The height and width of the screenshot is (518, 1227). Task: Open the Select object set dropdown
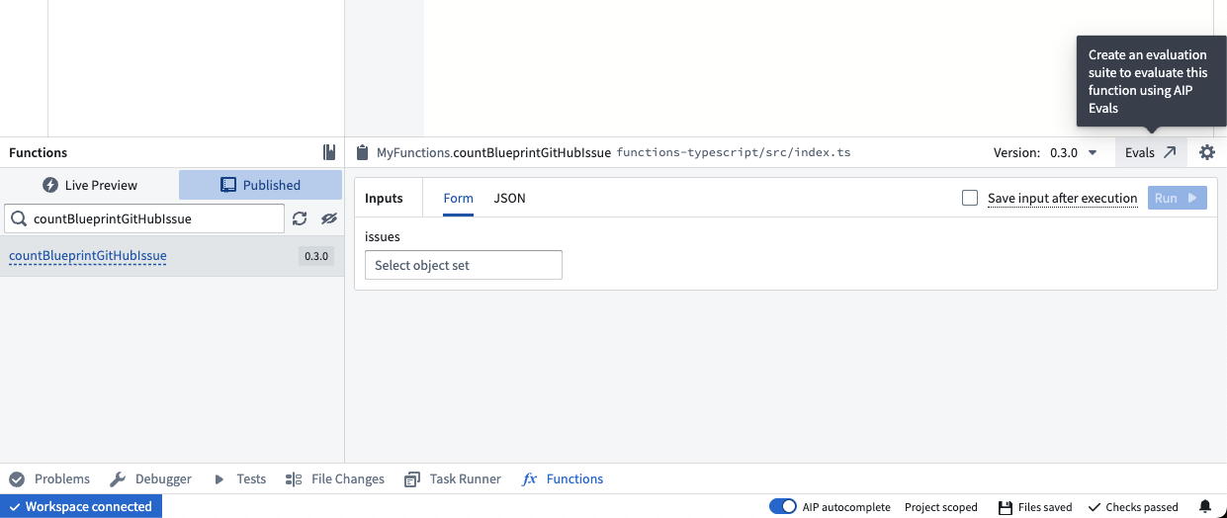click(464, 265)
